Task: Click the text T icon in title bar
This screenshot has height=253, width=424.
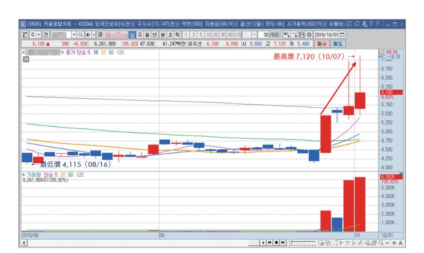Action: point(371,24)
